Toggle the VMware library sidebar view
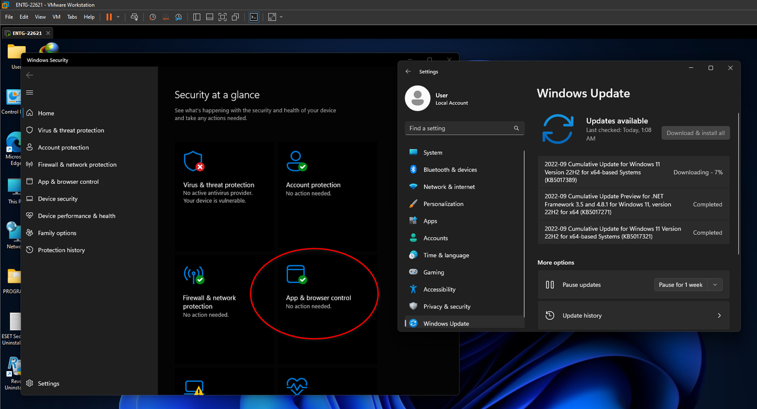This screenshot has width=757, height=409. click(x=197, y=17)
